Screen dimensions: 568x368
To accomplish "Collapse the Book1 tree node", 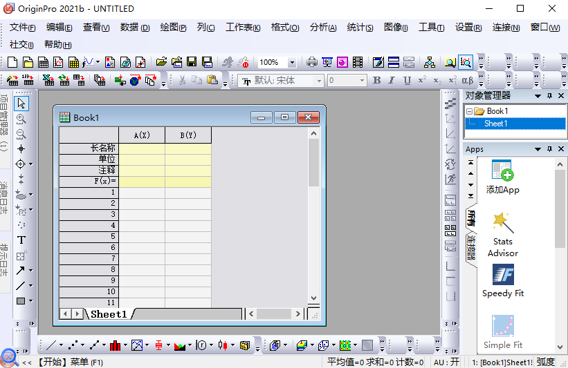I will pos(469,111).
